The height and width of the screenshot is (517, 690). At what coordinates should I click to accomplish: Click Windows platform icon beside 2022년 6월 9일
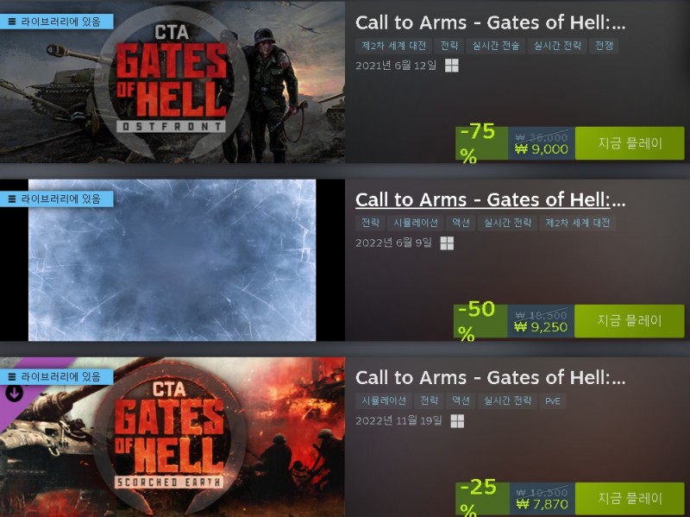(447, 243)
